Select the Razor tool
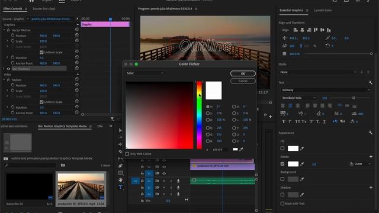This screenshot has width=379, height=213. pyautogui.click(x=120, y=151)
